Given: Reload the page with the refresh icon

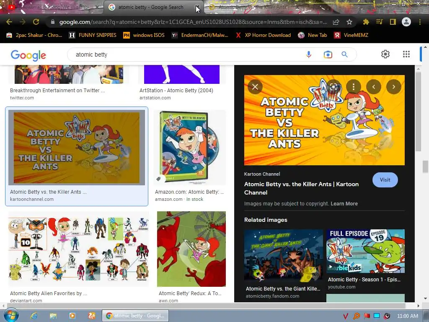Looking at the screenshot, I should pyautogui.click(x=36, y=22).
